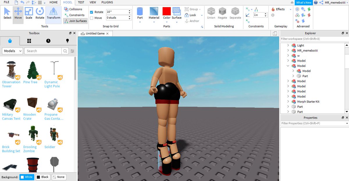Activate the Scale tool
The image size is (349, 181).
29,13
